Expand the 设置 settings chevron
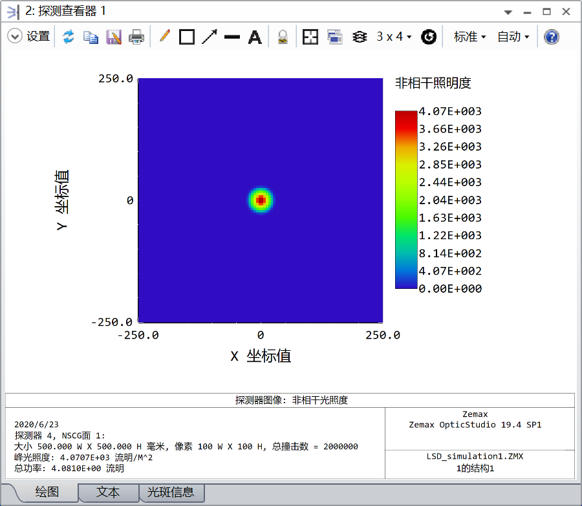The height and width of the screenshot is (506, 582). pyautogui.click(x=15, y=37)
